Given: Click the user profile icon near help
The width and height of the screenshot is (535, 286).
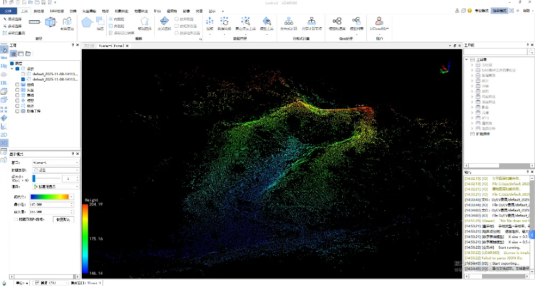Looking at the screenshot, I should coord(457,11).
